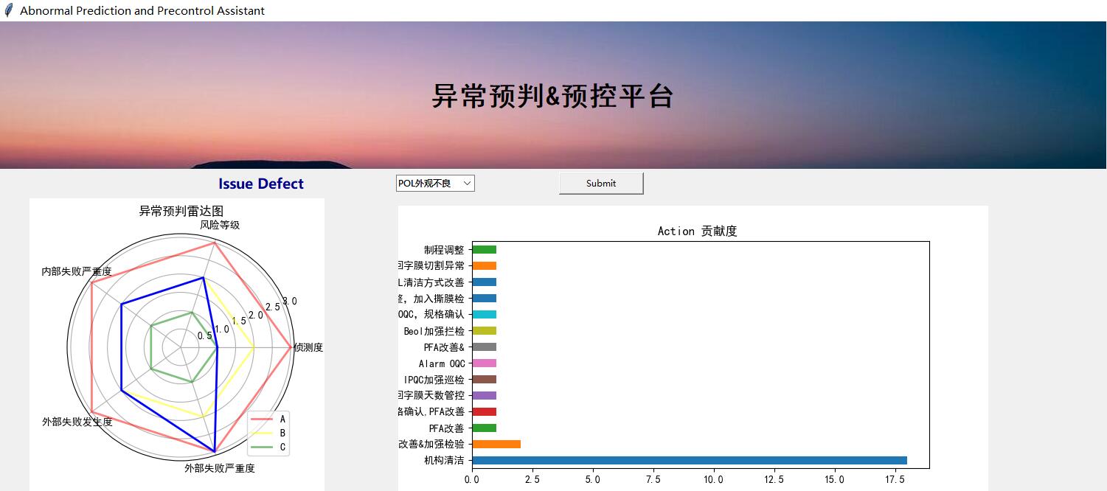Expand the defect combo box arrow
Screen dimensions: 1107x491
[468, 183]
